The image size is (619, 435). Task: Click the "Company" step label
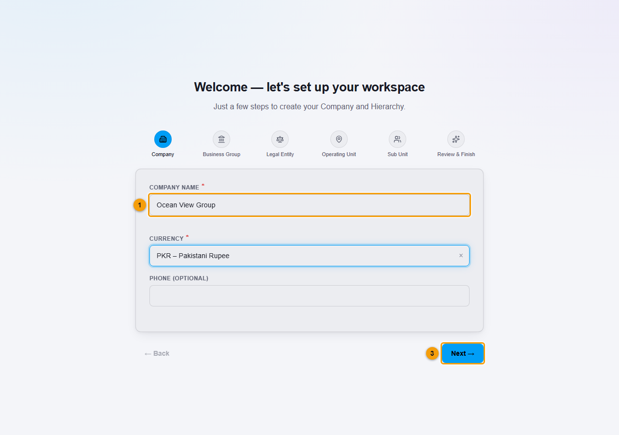[163, 154]
